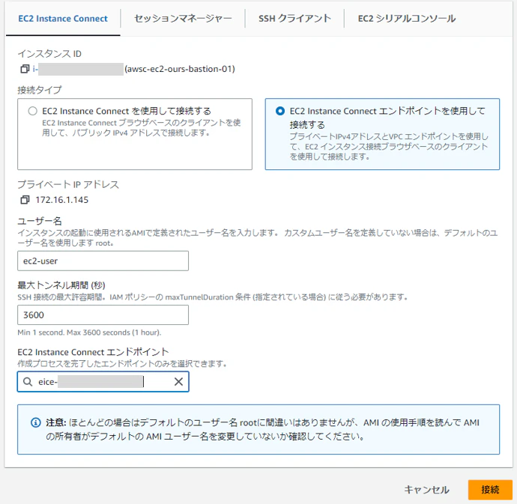
Task: Open the セッションマネージャー tab
Action: (183, 19)
